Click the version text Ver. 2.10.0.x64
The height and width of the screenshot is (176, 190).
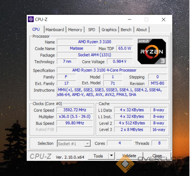click(x=70, y=157)
